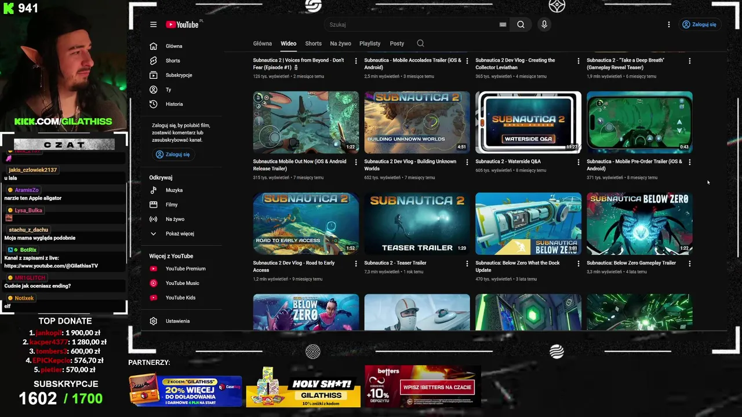This screenshot has height=417, width=742.
Task: Click chat username stachu_z_dachu
Action: click(28, 230)
